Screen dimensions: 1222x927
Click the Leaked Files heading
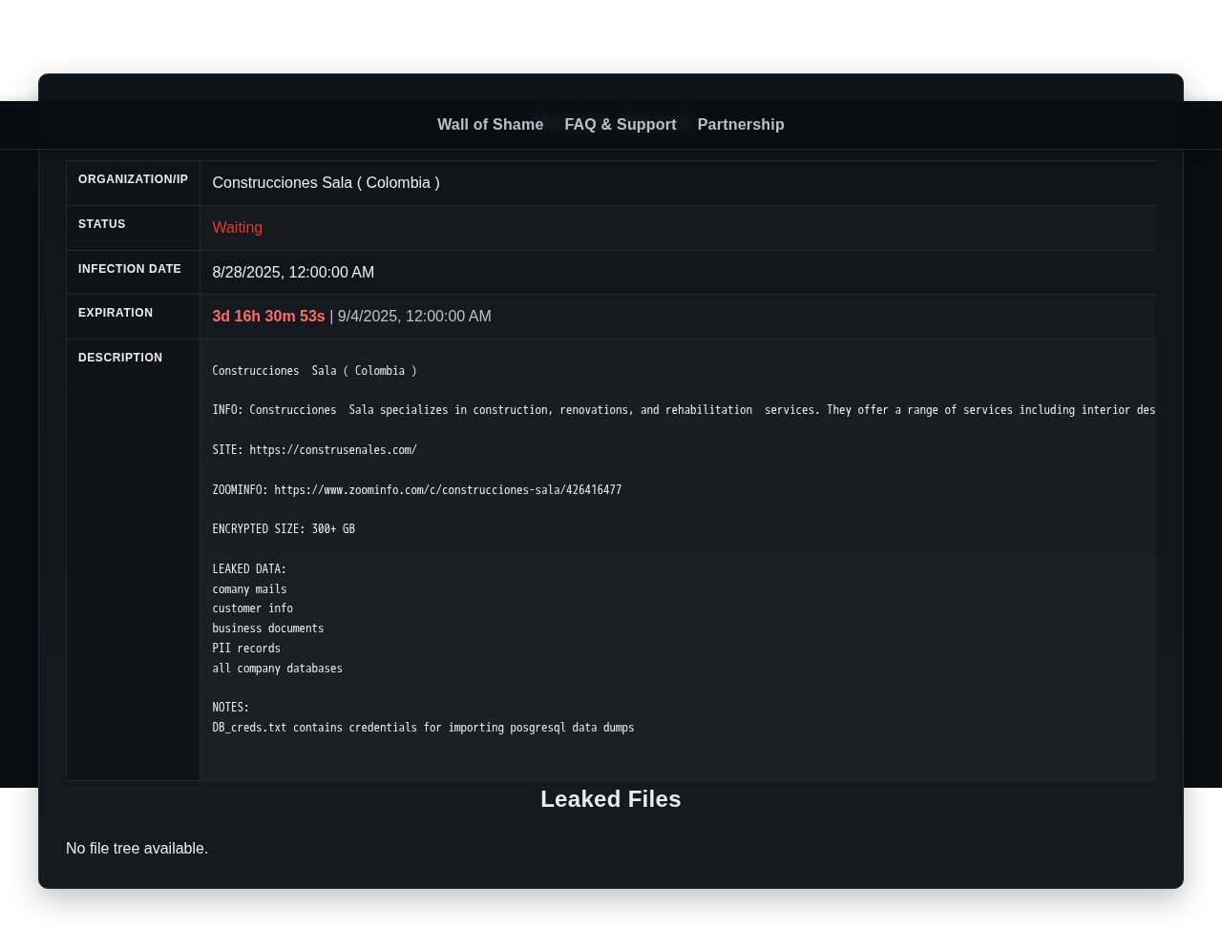[611, 799]
